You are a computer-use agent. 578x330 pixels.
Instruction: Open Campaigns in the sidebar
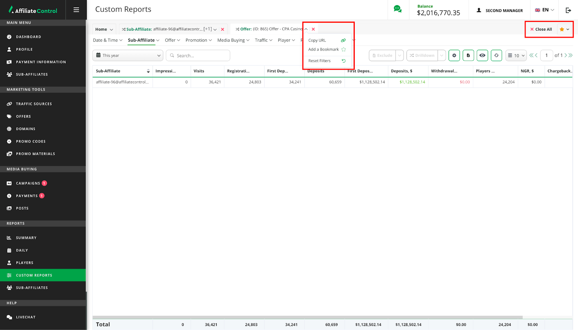pyautogui.click(x=28, y=183)
